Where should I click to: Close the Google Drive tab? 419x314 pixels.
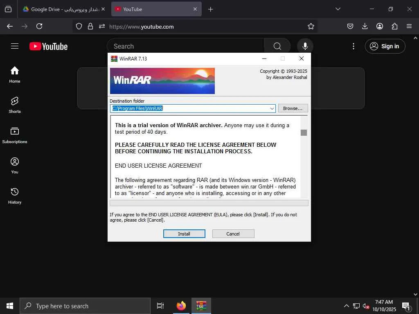(103, 9)
